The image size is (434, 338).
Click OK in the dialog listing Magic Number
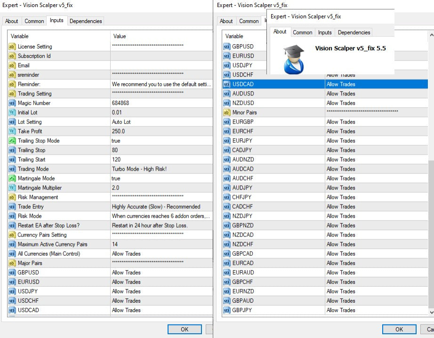click(185, 329)
